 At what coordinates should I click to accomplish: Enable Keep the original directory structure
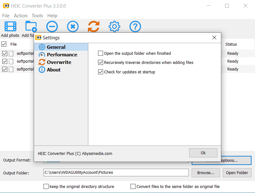tap(46, 186)
